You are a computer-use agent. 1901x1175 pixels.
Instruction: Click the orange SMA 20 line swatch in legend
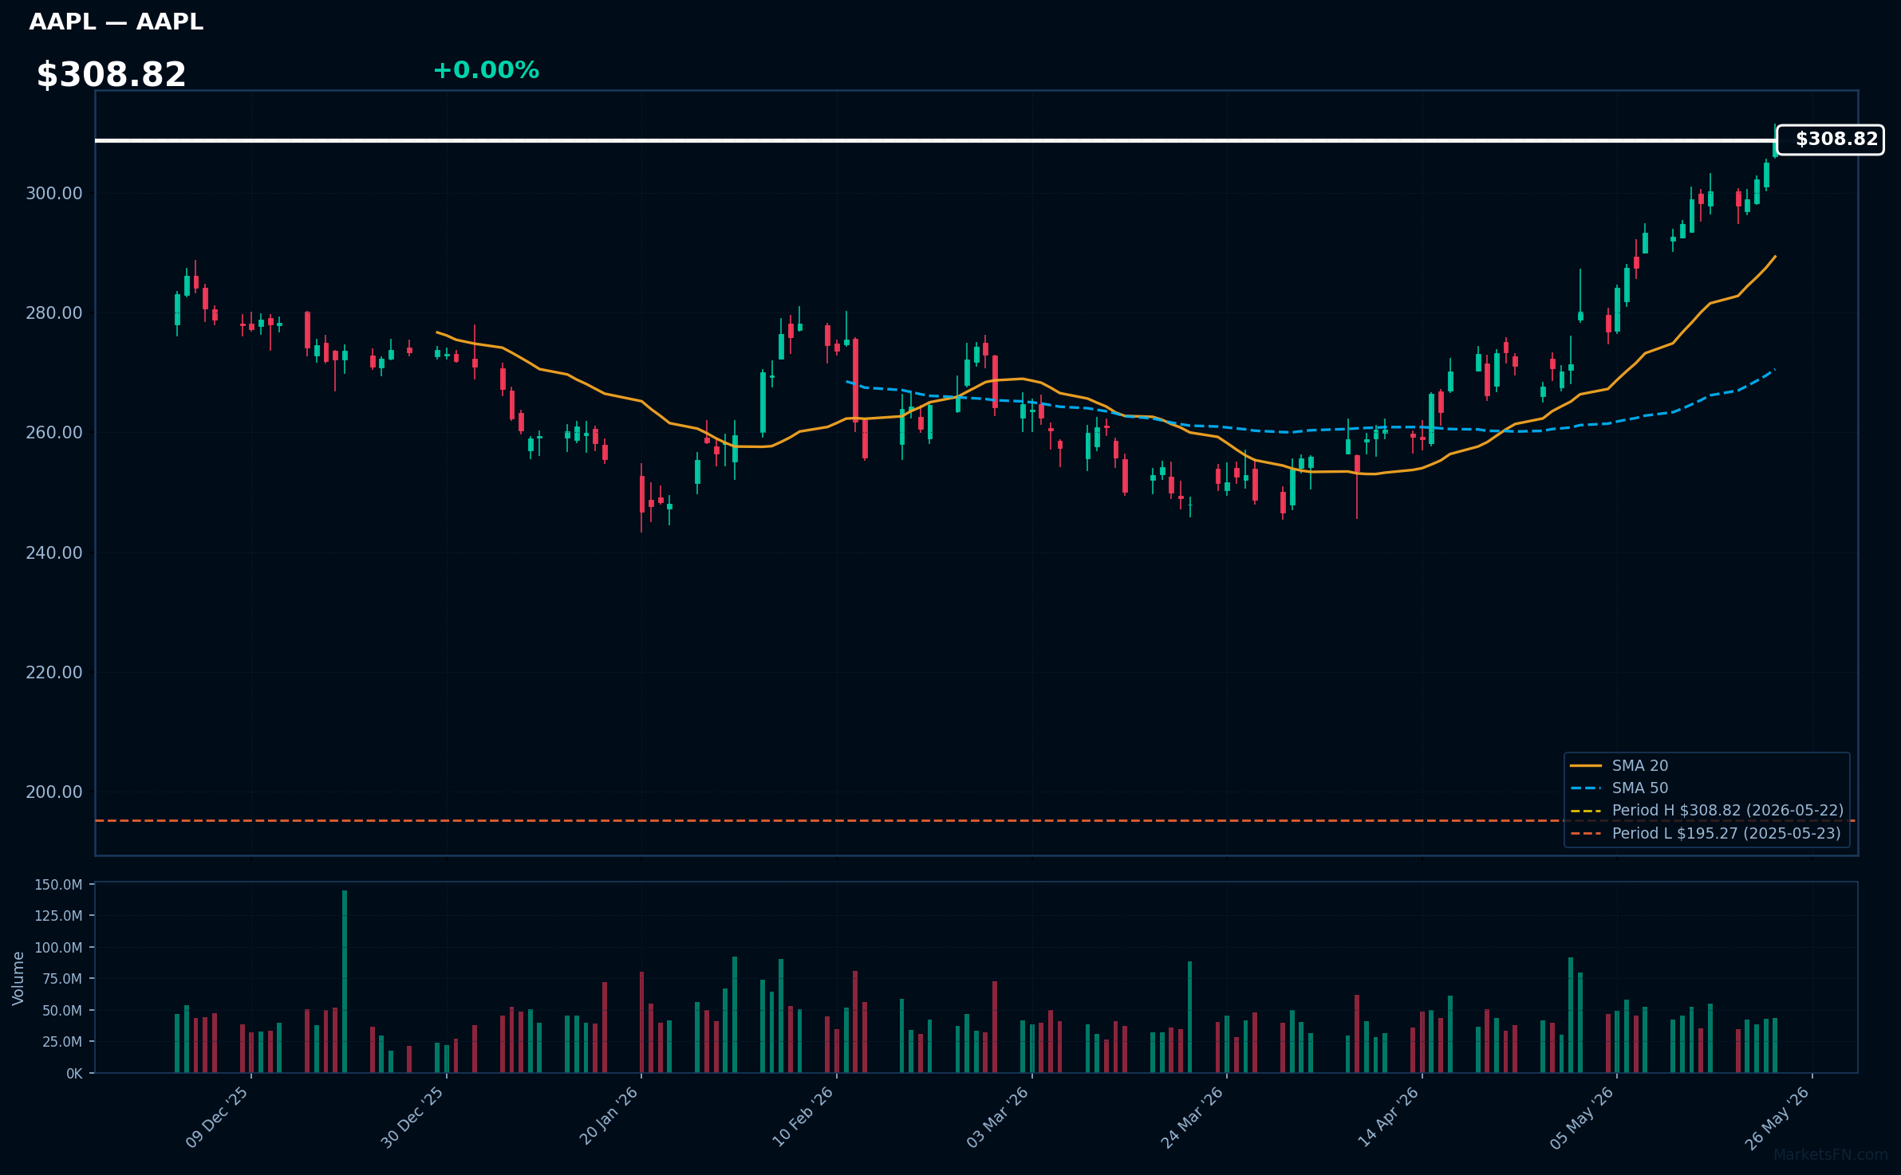coord(1586,766)
